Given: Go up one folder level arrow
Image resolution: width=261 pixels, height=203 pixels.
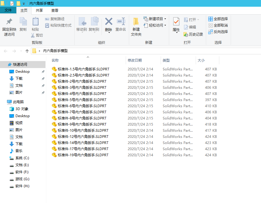Looking at the screenshot, I should (27, 51).
